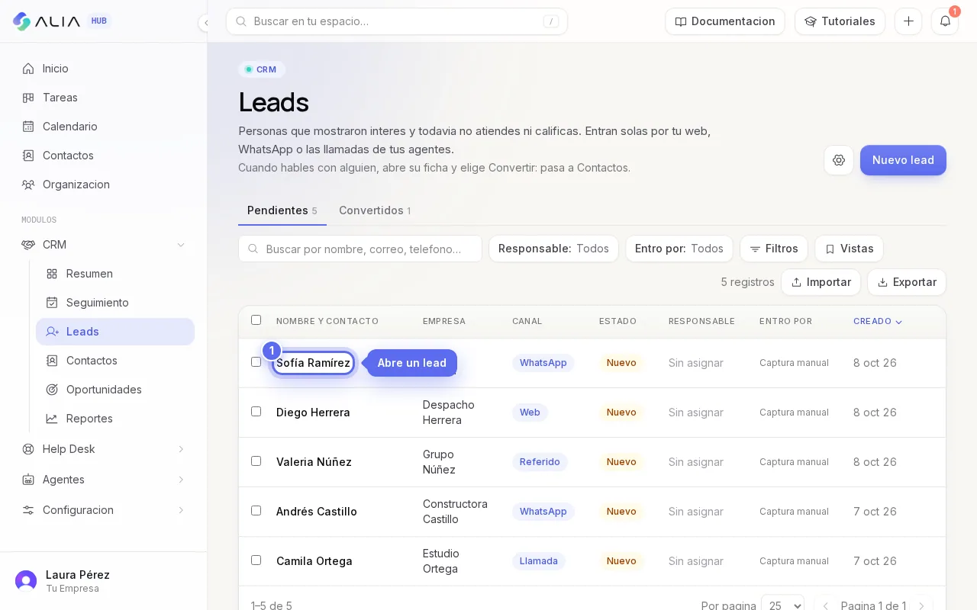977x610 pixels.
Task: Open the Entro por filter dropdown
Action: click(679, 249)
